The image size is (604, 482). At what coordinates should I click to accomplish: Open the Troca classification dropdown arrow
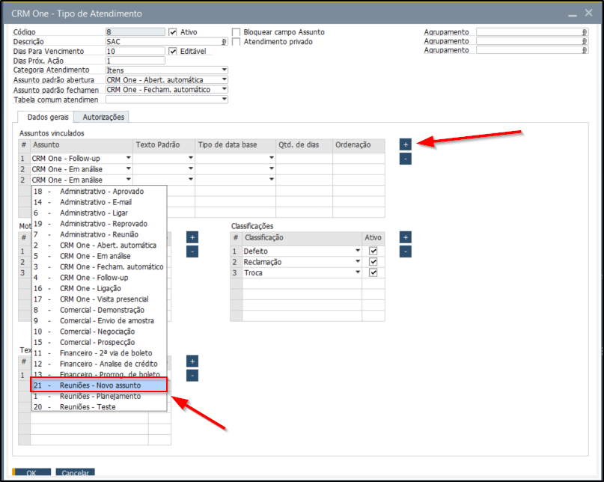pyautogui.click(x=358, y=272)
